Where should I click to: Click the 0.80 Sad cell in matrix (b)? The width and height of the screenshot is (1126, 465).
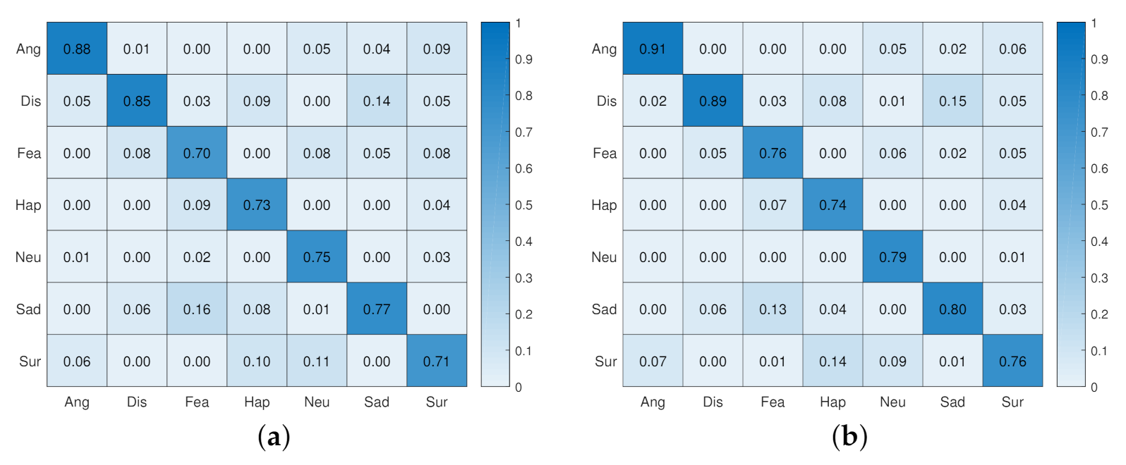tap(952, 309)
